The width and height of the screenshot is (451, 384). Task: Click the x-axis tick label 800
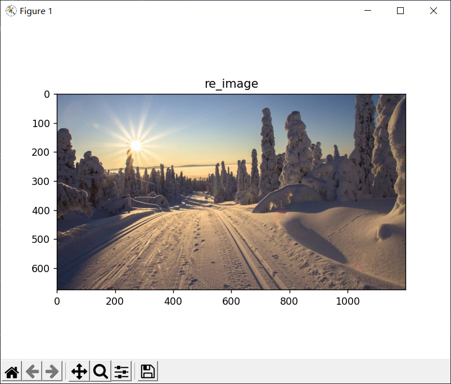pos(289,301)
